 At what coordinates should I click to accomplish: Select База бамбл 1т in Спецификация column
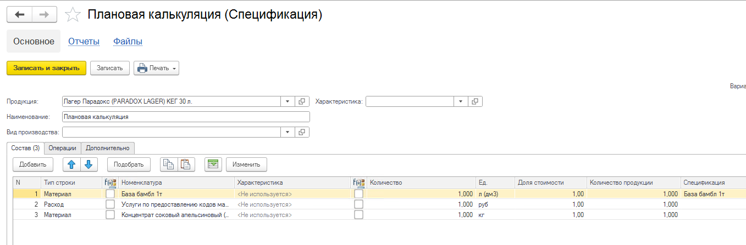pos(713,193)
